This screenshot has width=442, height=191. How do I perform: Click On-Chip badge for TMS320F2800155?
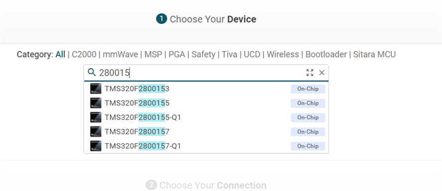coord(308,103)
